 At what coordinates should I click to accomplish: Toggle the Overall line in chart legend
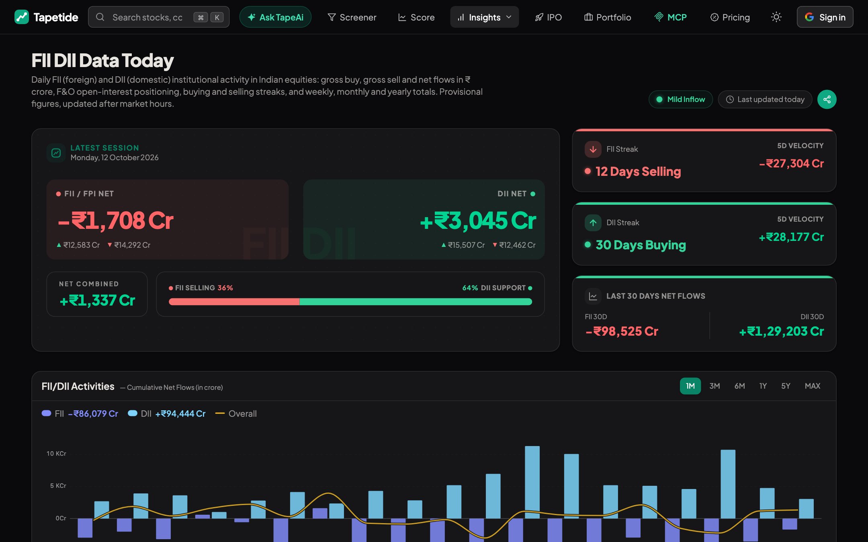(236, 414)
